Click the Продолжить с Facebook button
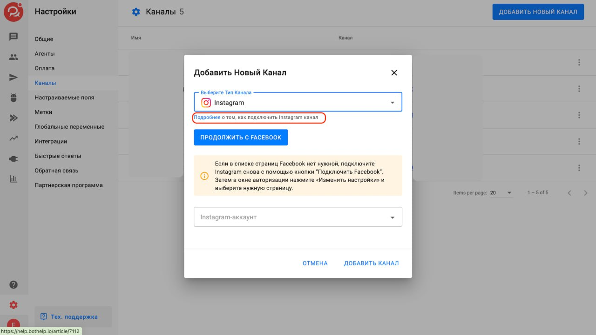The image size is (596, 335). [x=241, y=138]
